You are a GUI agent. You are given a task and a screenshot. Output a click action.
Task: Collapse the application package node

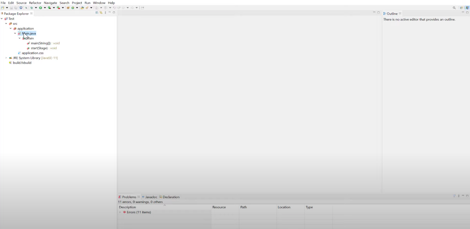click(11, 29)
